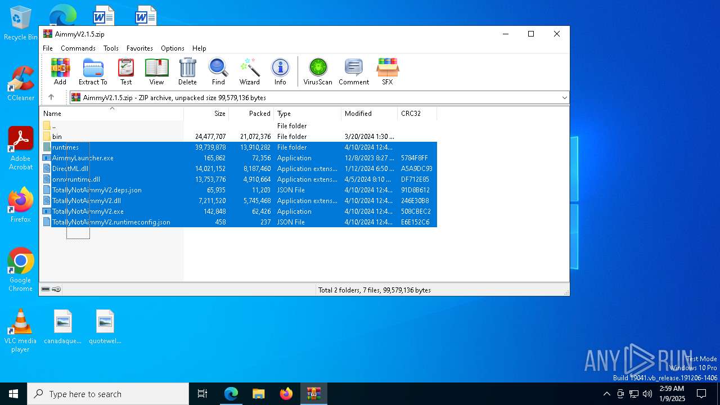Click WinRAR taskbar button
720x405 pixels.
(313, 394)
